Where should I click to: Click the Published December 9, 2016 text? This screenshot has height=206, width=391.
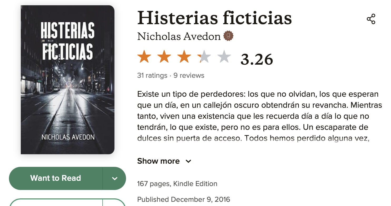point(184,199)
